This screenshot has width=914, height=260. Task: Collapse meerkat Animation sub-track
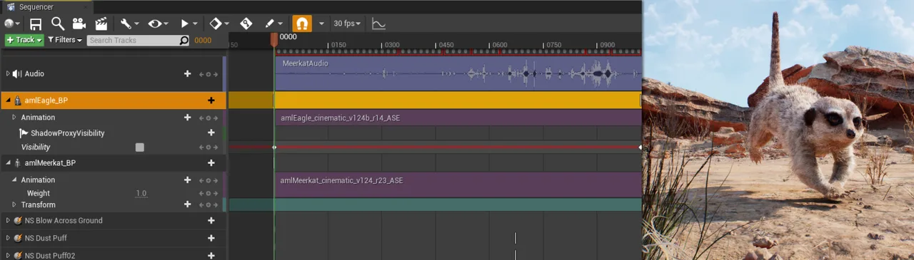click(x=14, y=180)
